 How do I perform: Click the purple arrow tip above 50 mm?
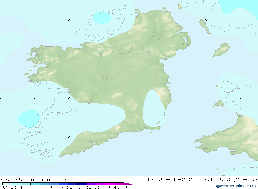pos(129,184)
